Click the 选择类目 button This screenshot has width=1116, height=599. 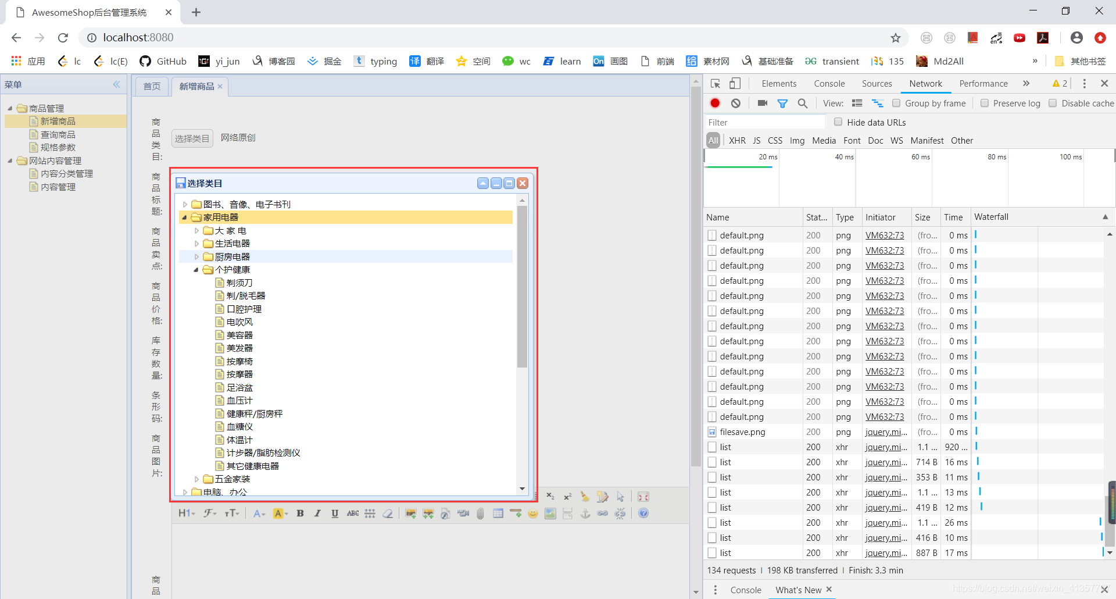point(192,138)
